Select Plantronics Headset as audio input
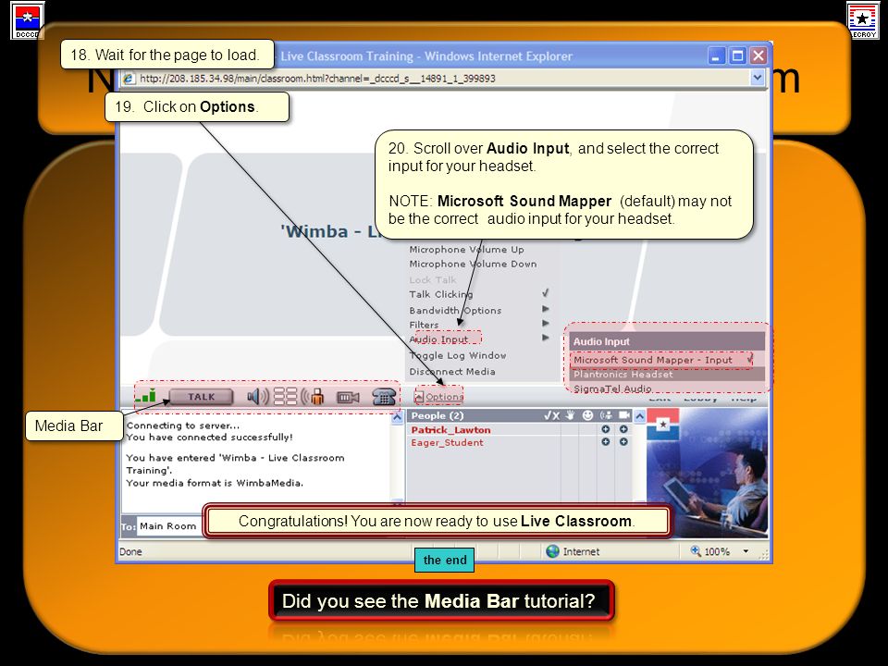888x666 pixels. pyautogui.click(x=667, y=375)
